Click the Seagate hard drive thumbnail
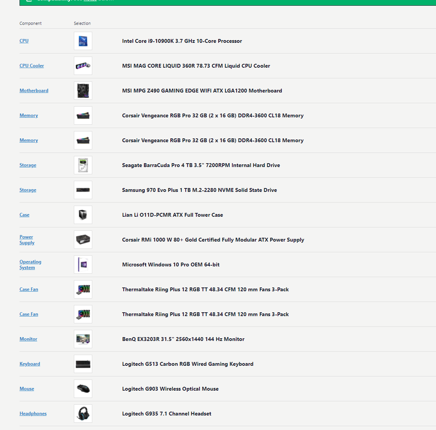This screenshot has height=430, width=436. [x=83, y=165]
